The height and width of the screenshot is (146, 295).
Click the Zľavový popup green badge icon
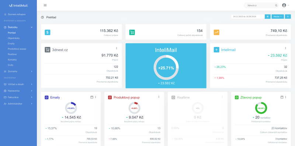tap(237, 98)
